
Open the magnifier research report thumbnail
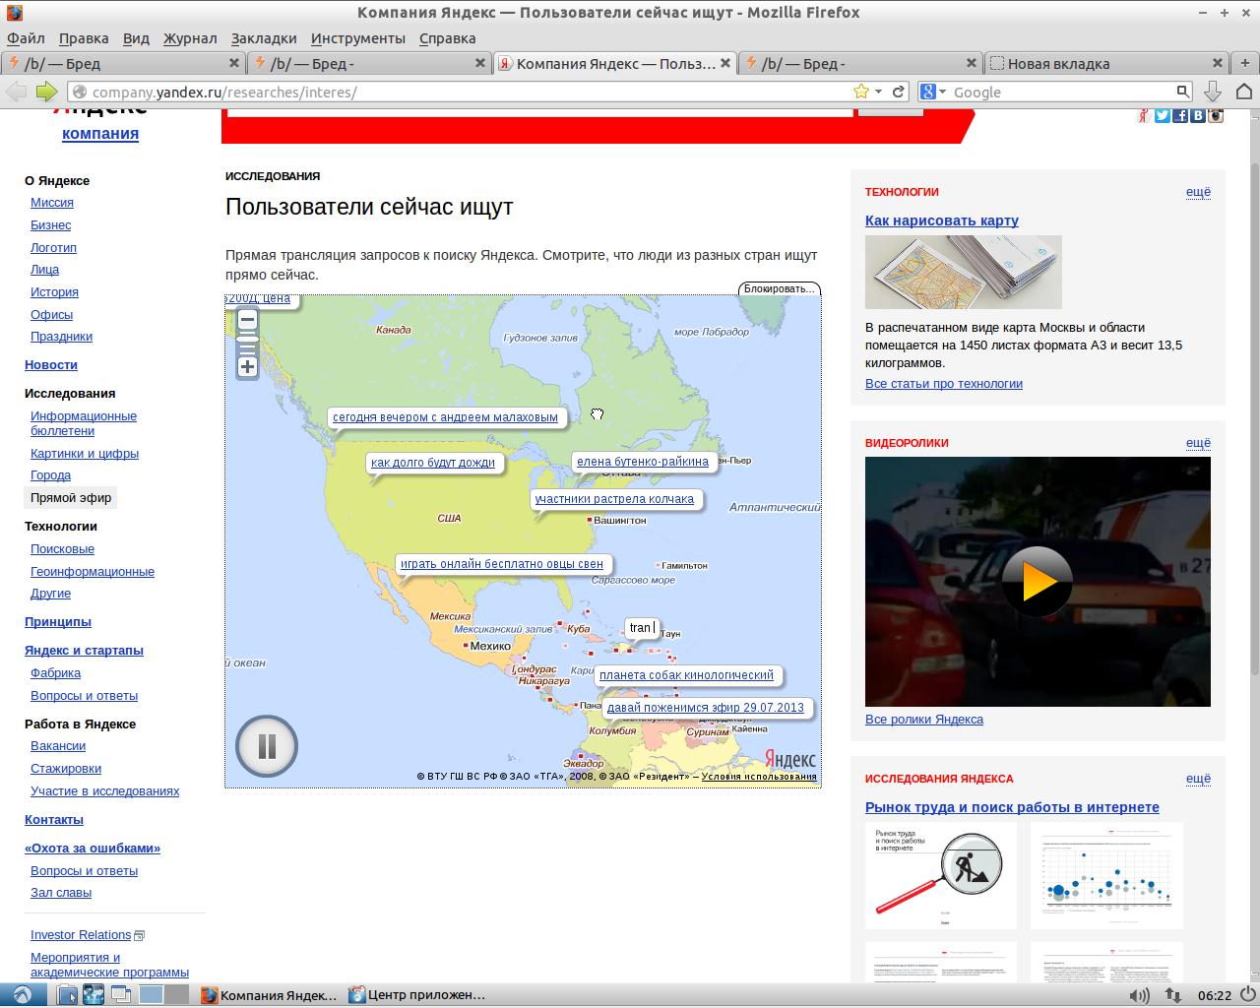tap(941, 875)
